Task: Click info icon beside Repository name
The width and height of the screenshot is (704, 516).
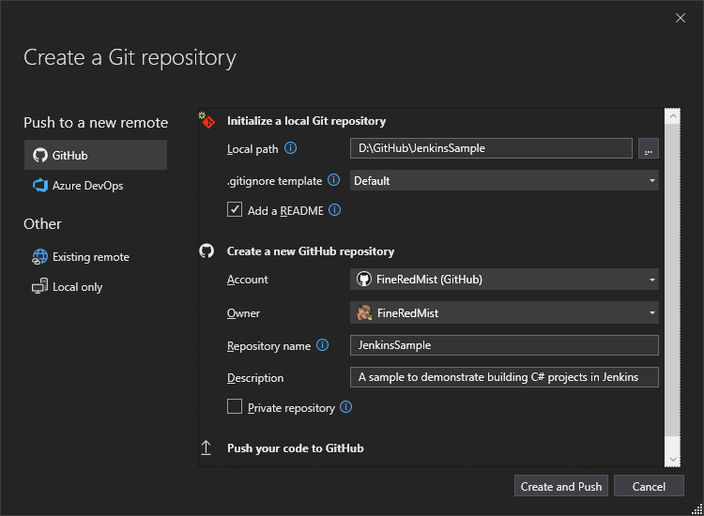Action: point(322,344)
